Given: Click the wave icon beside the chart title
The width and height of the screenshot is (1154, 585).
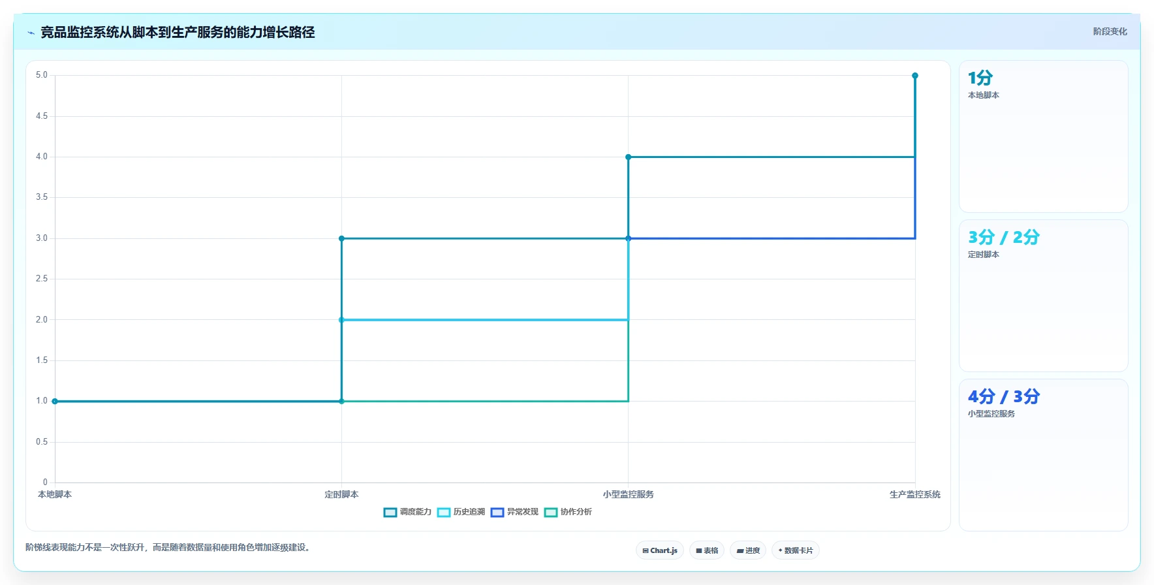Looking at the screenshot, I should point(31,33).
